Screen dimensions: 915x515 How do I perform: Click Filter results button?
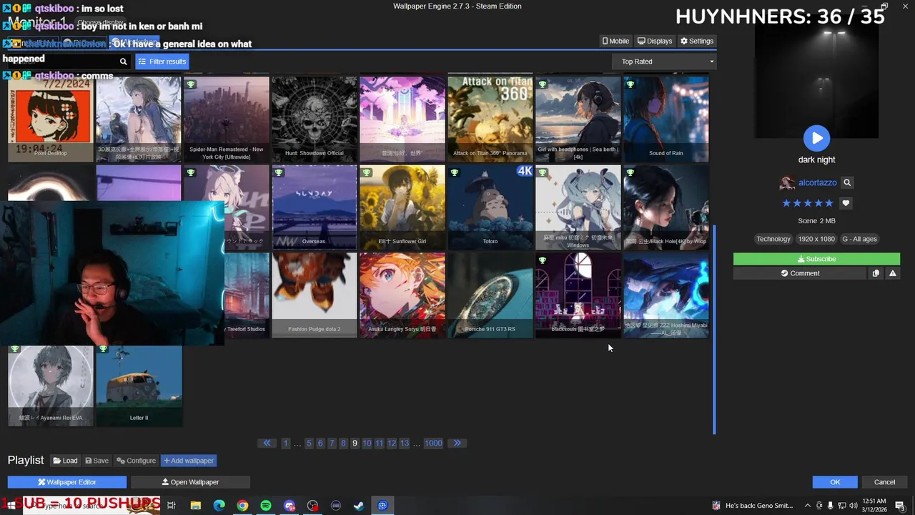click(162, 62)
